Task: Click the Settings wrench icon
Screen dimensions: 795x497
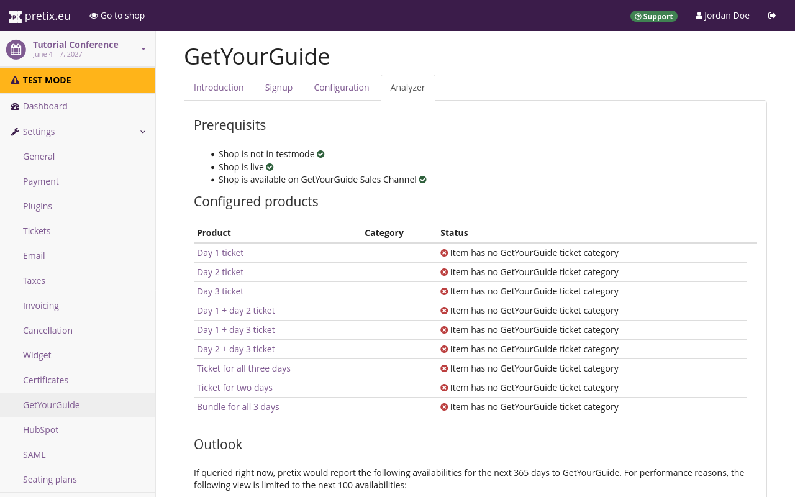Action: click(x=14, y=131)
